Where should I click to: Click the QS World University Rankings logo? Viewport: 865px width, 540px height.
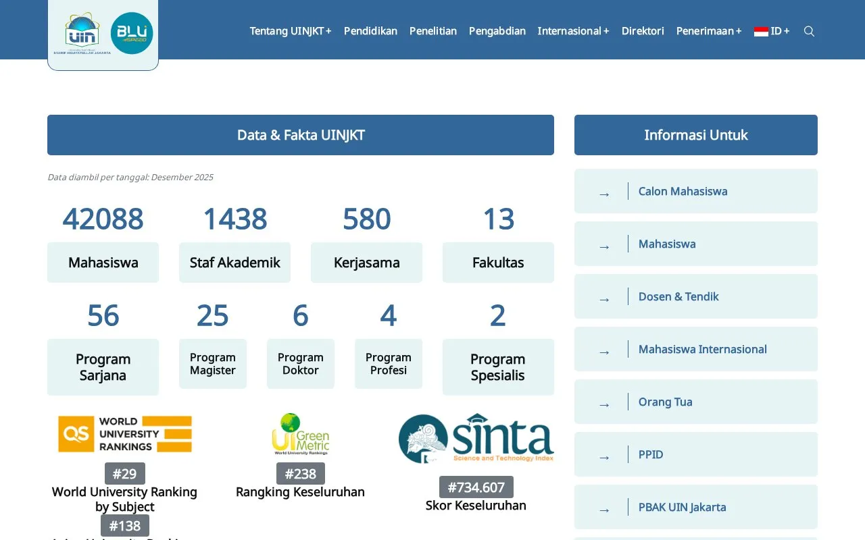coord(125,434)
